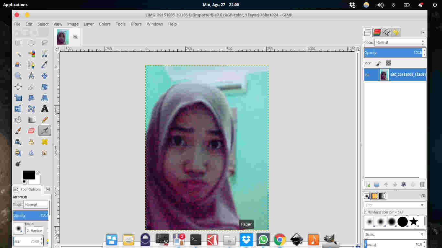Image resolution: width=442 pixels, height=248 pixels.
Task: Open the layer Mode dropdown showing Normal
Action: 400,42
